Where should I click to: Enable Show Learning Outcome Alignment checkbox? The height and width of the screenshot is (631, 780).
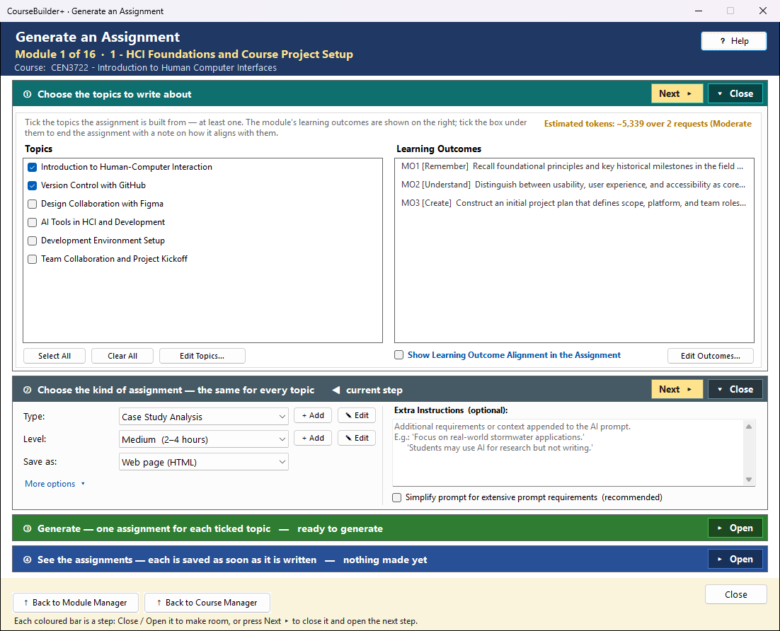click(x=398, y=355)
